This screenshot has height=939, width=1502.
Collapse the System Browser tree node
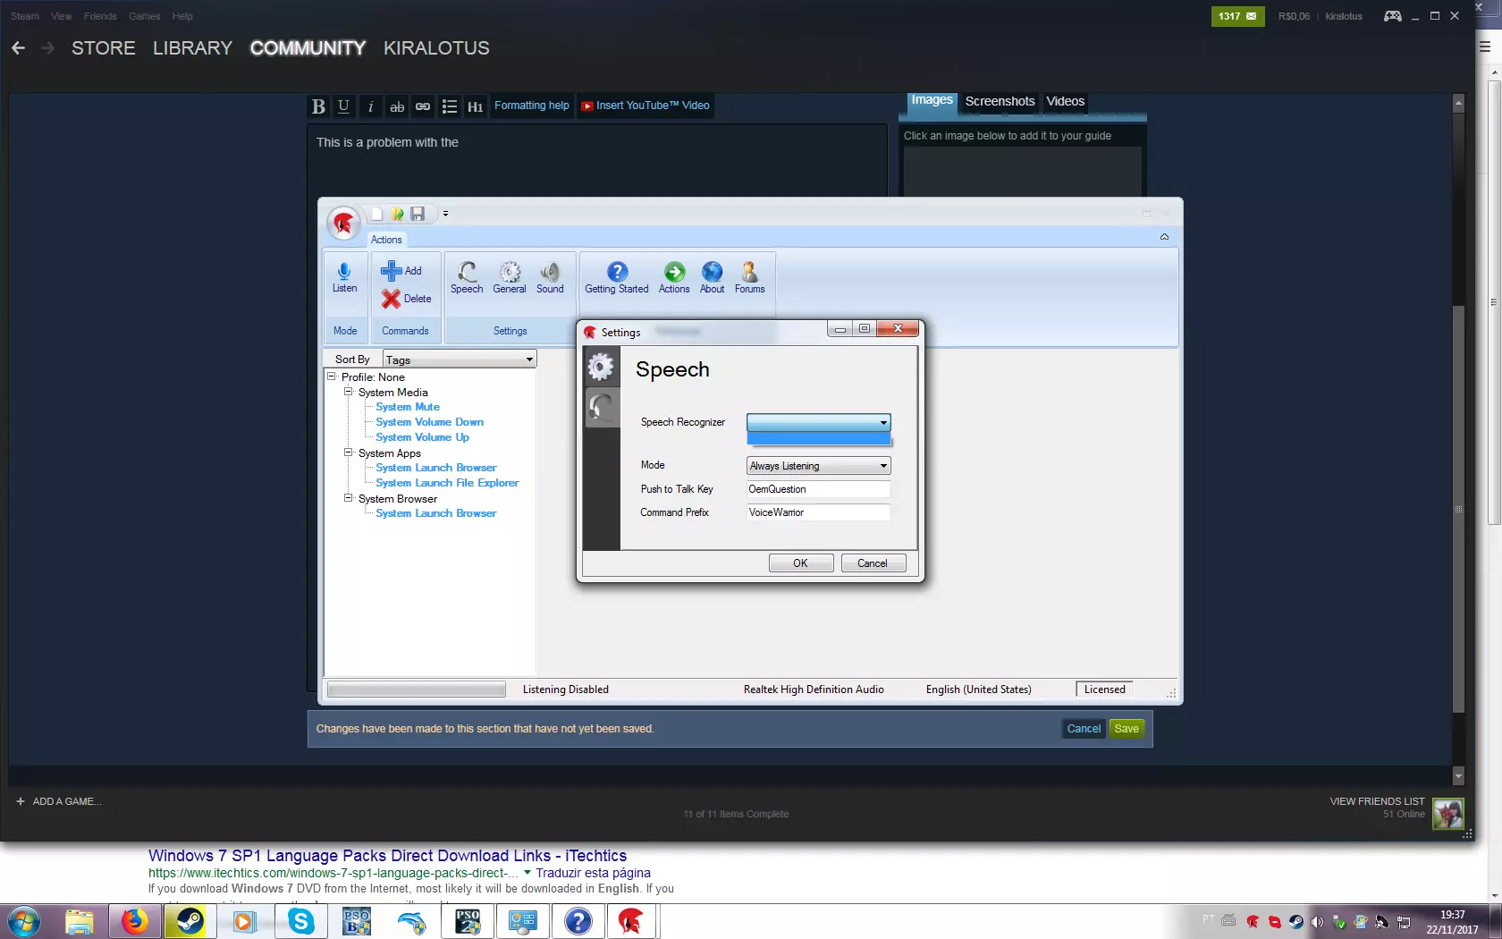point(349,498)
